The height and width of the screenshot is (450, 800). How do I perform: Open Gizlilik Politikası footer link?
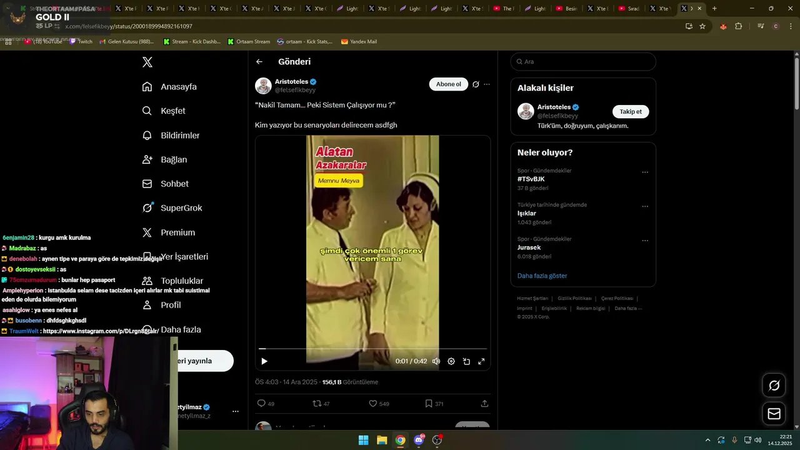pyautogui.click(x=574, y=299)
